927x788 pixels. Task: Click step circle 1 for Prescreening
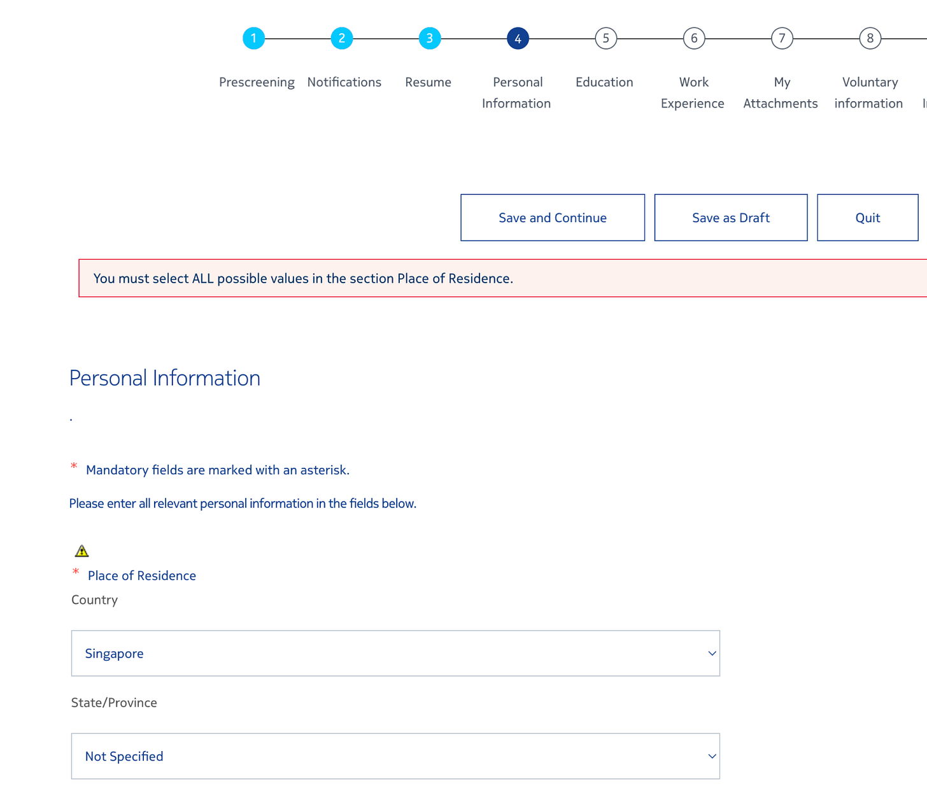(x=253, y=38)
